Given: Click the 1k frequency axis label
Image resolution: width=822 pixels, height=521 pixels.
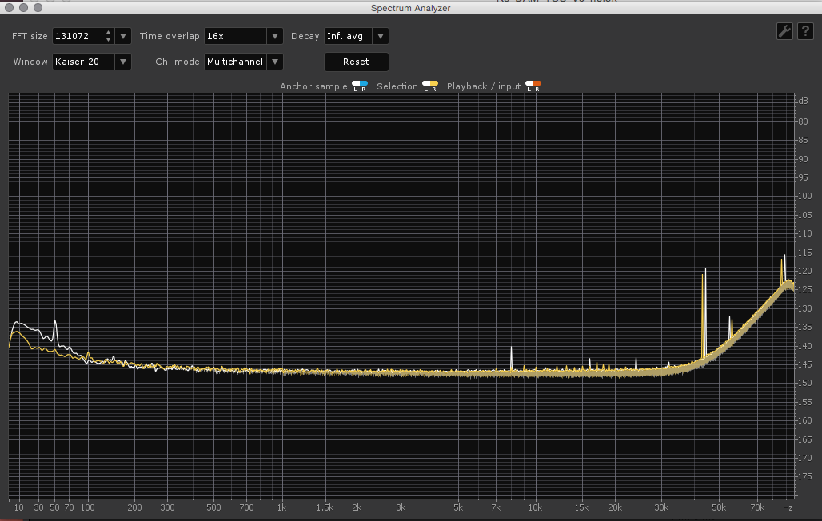Looking at the screenshot, I should 282,507.
